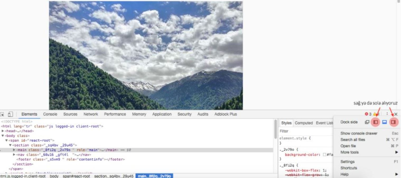Undock DevTools into a separate window
The height and width of the screenshot is (178, 401).
pos(367,122)
